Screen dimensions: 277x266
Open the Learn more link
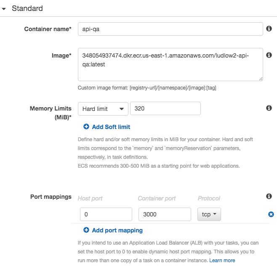(222, 261)
